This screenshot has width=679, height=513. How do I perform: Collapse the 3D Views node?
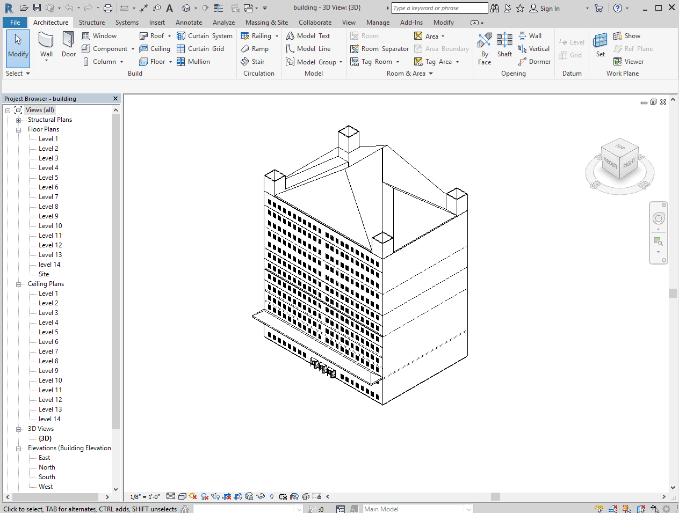coord(18,429)
